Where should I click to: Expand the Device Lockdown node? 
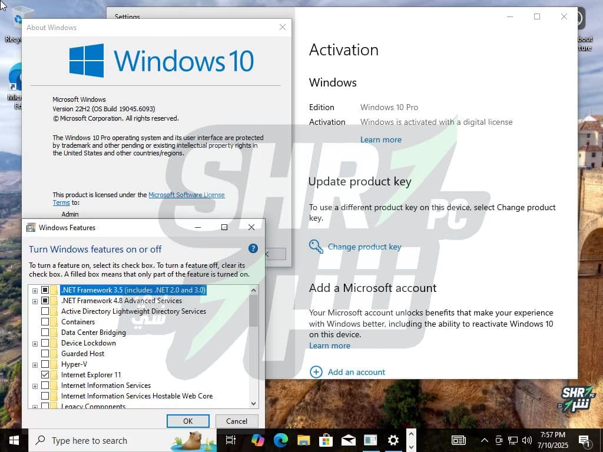click(x=35, y=344)
